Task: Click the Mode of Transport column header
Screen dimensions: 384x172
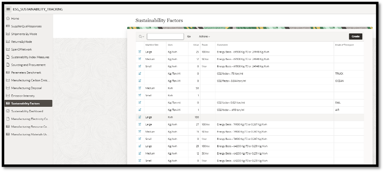Action: coord(344,45)
